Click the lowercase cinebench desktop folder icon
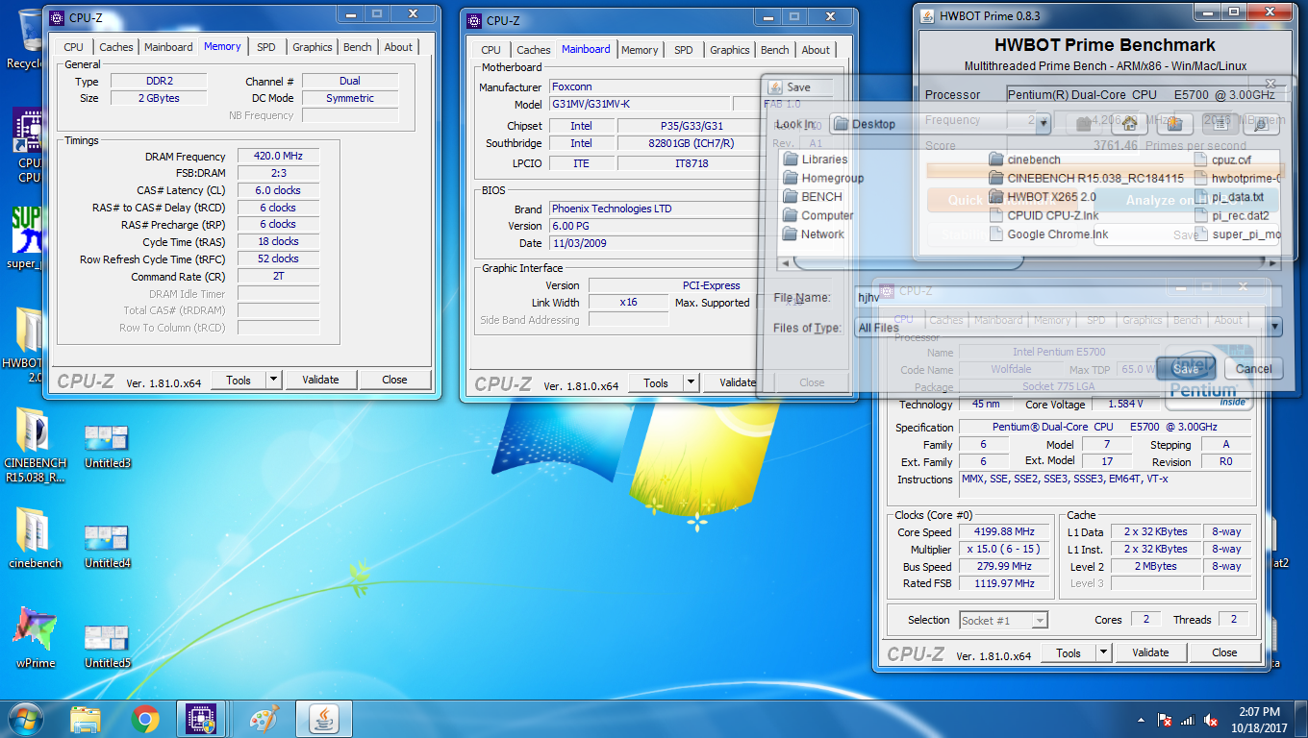This screenshot has width=1308, height=738. click(x=36, y=538)
